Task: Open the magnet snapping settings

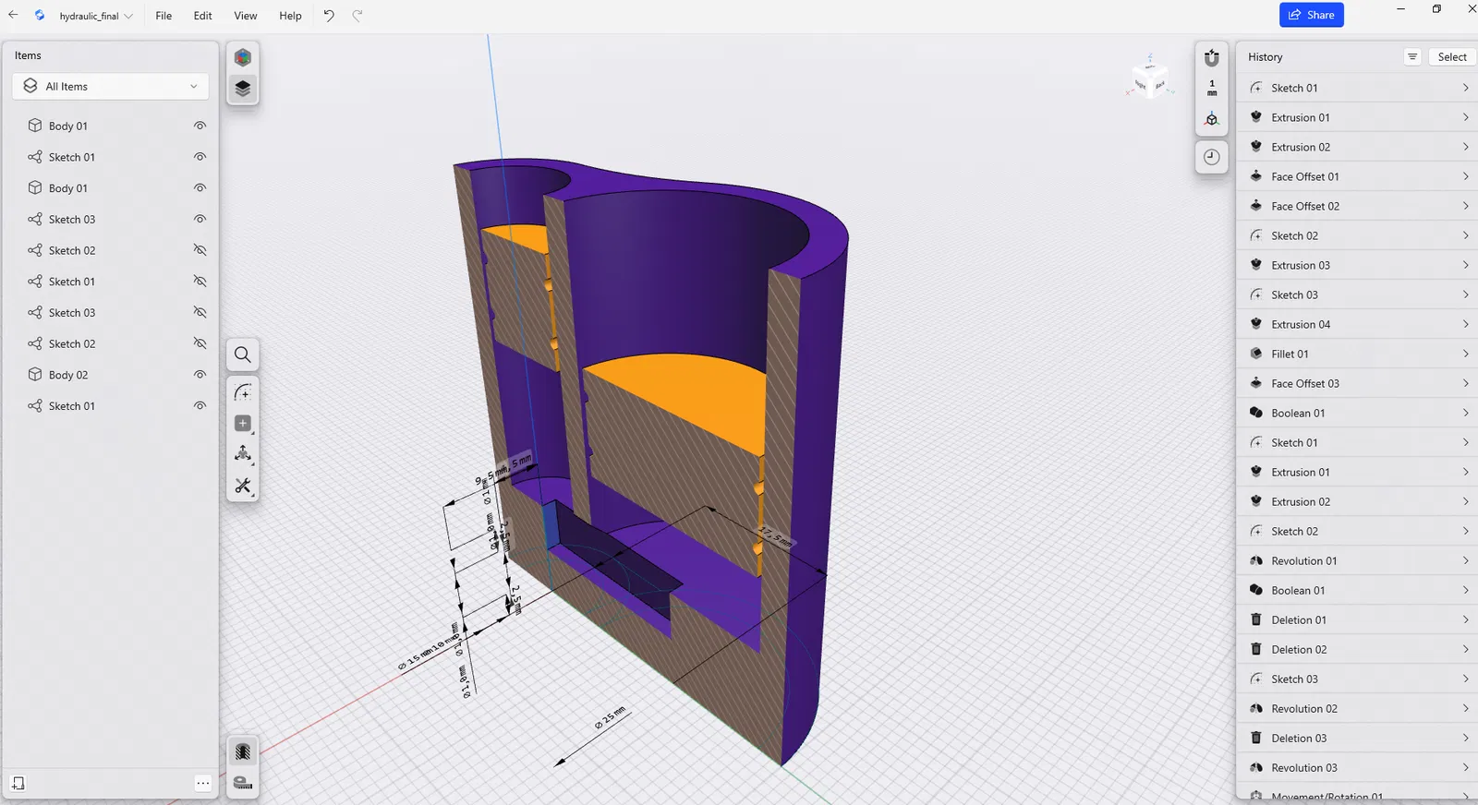Action: pos(1212,57)
